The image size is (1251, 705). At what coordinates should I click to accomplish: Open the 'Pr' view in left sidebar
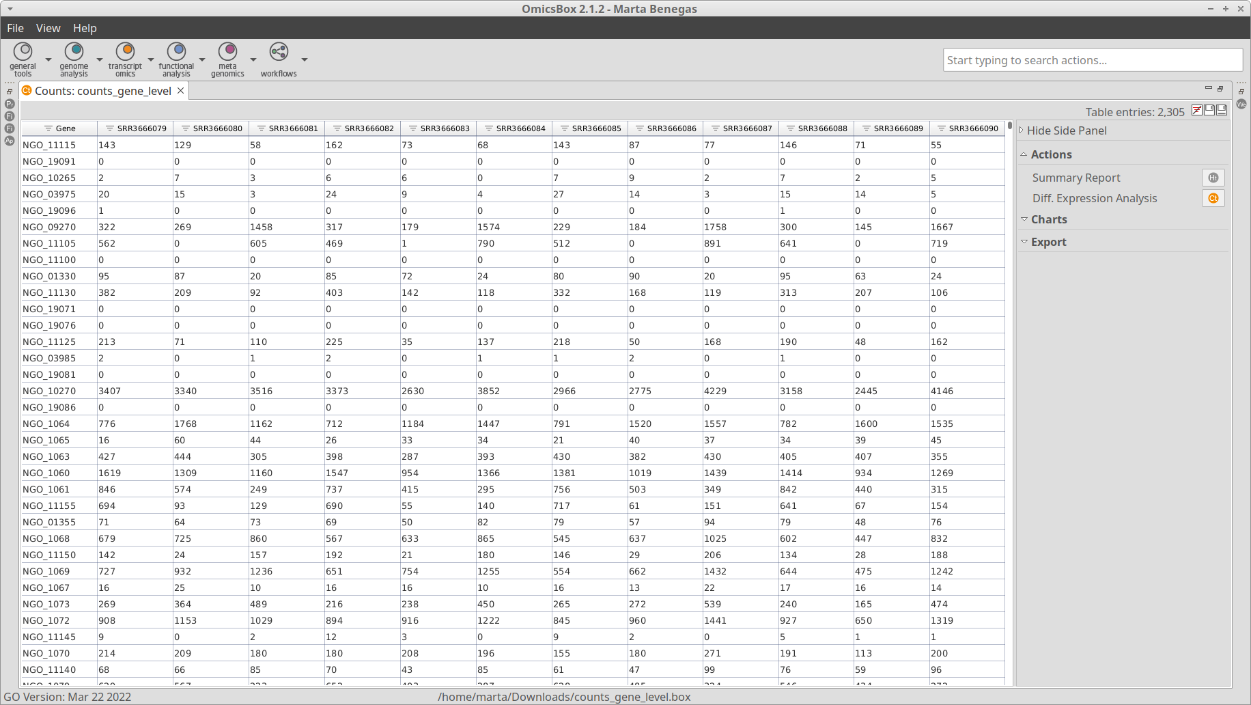coord(10,104)
